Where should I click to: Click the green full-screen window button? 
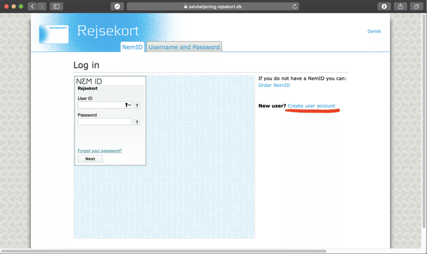21,6
